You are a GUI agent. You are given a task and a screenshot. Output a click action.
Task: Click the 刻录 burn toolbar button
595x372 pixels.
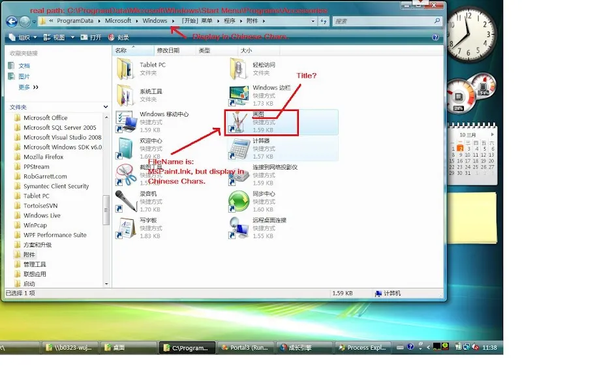click(118, 37)
